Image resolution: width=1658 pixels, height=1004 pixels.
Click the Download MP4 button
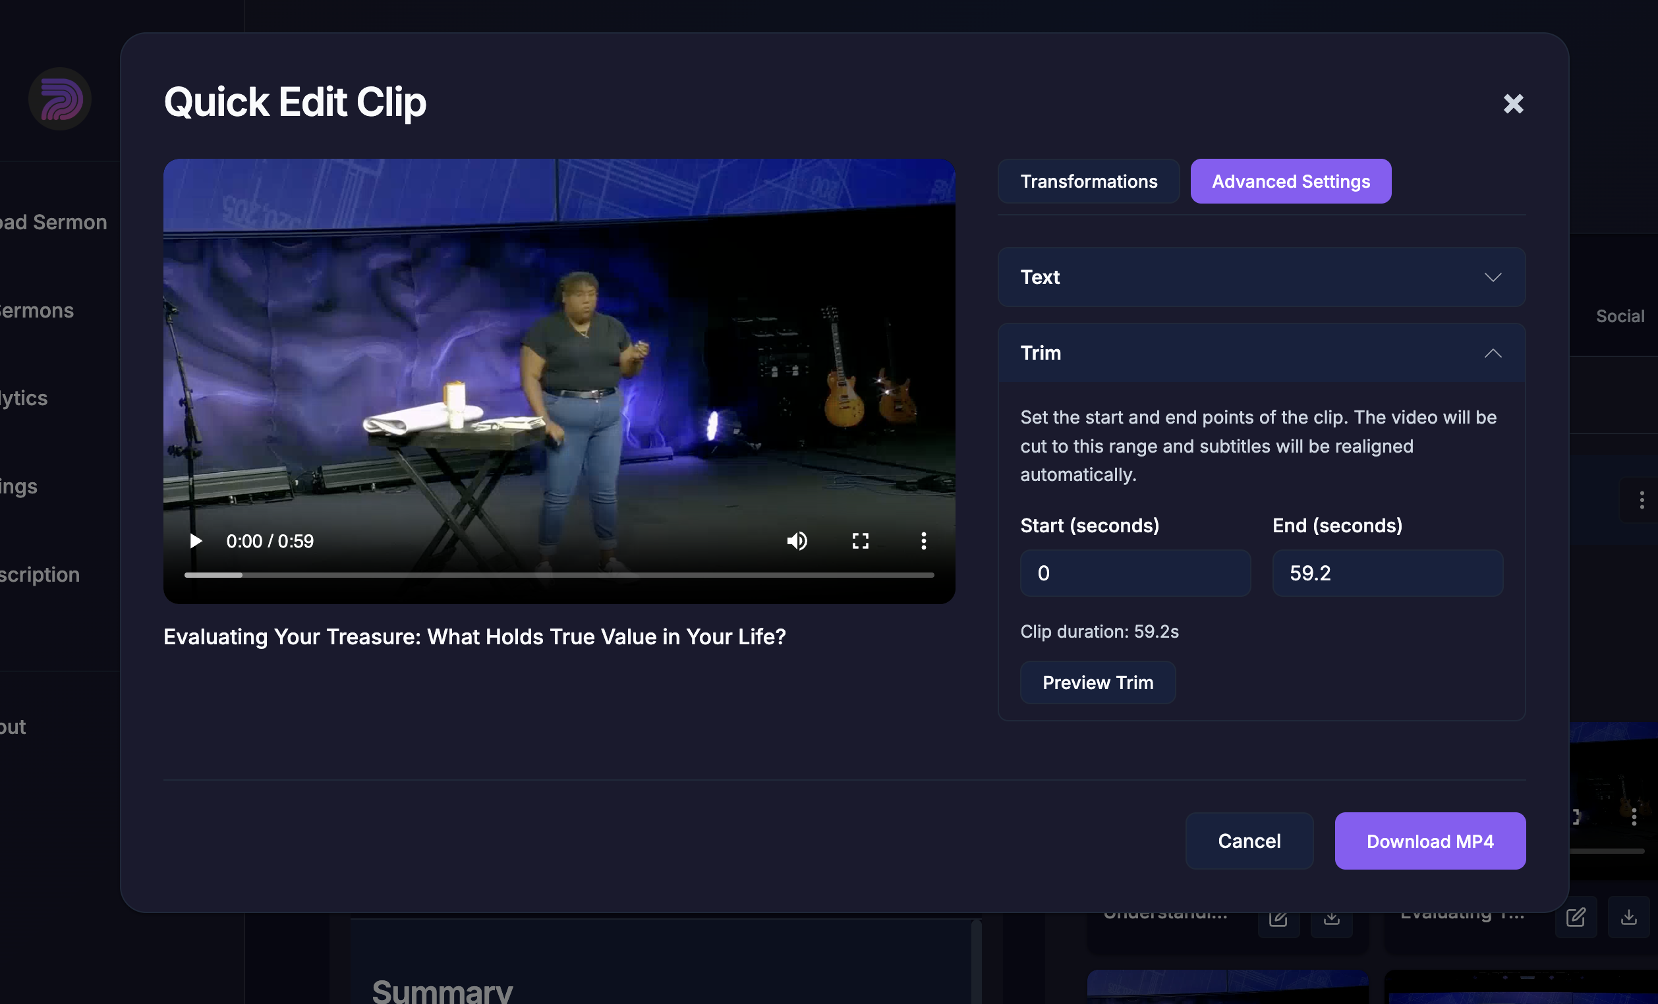(x=1429, y=841)
